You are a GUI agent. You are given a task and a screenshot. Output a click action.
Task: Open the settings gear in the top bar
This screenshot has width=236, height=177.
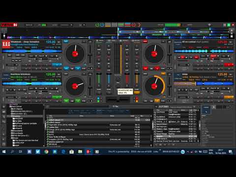click(x=209, y=25)
